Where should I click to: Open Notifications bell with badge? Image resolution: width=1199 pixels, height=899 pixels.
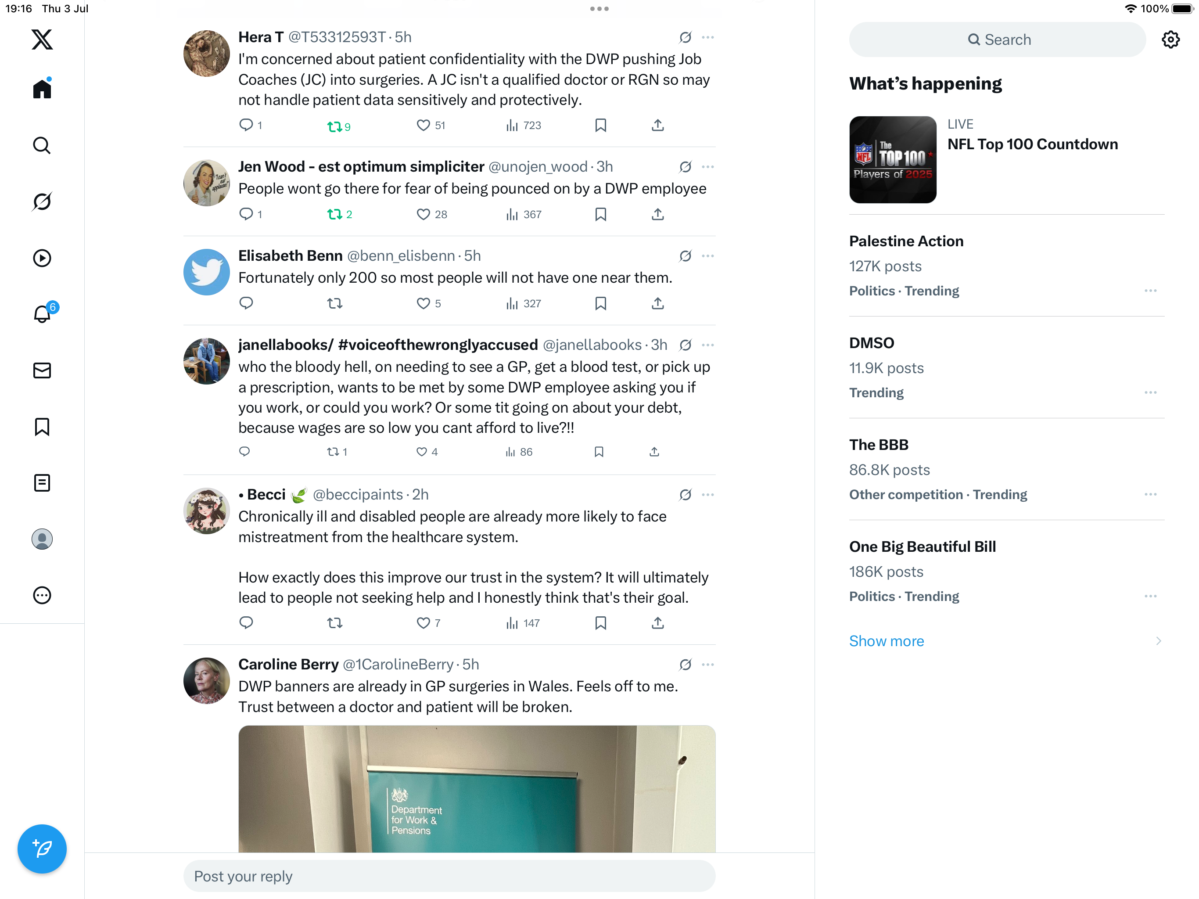(43, 313)
